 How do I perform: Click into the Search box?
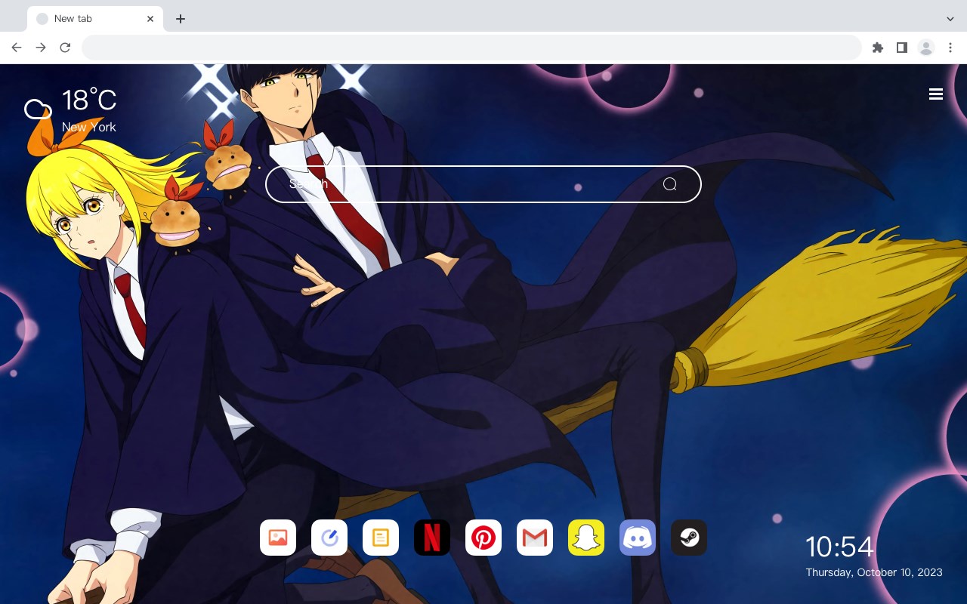(x=483, y=184)
